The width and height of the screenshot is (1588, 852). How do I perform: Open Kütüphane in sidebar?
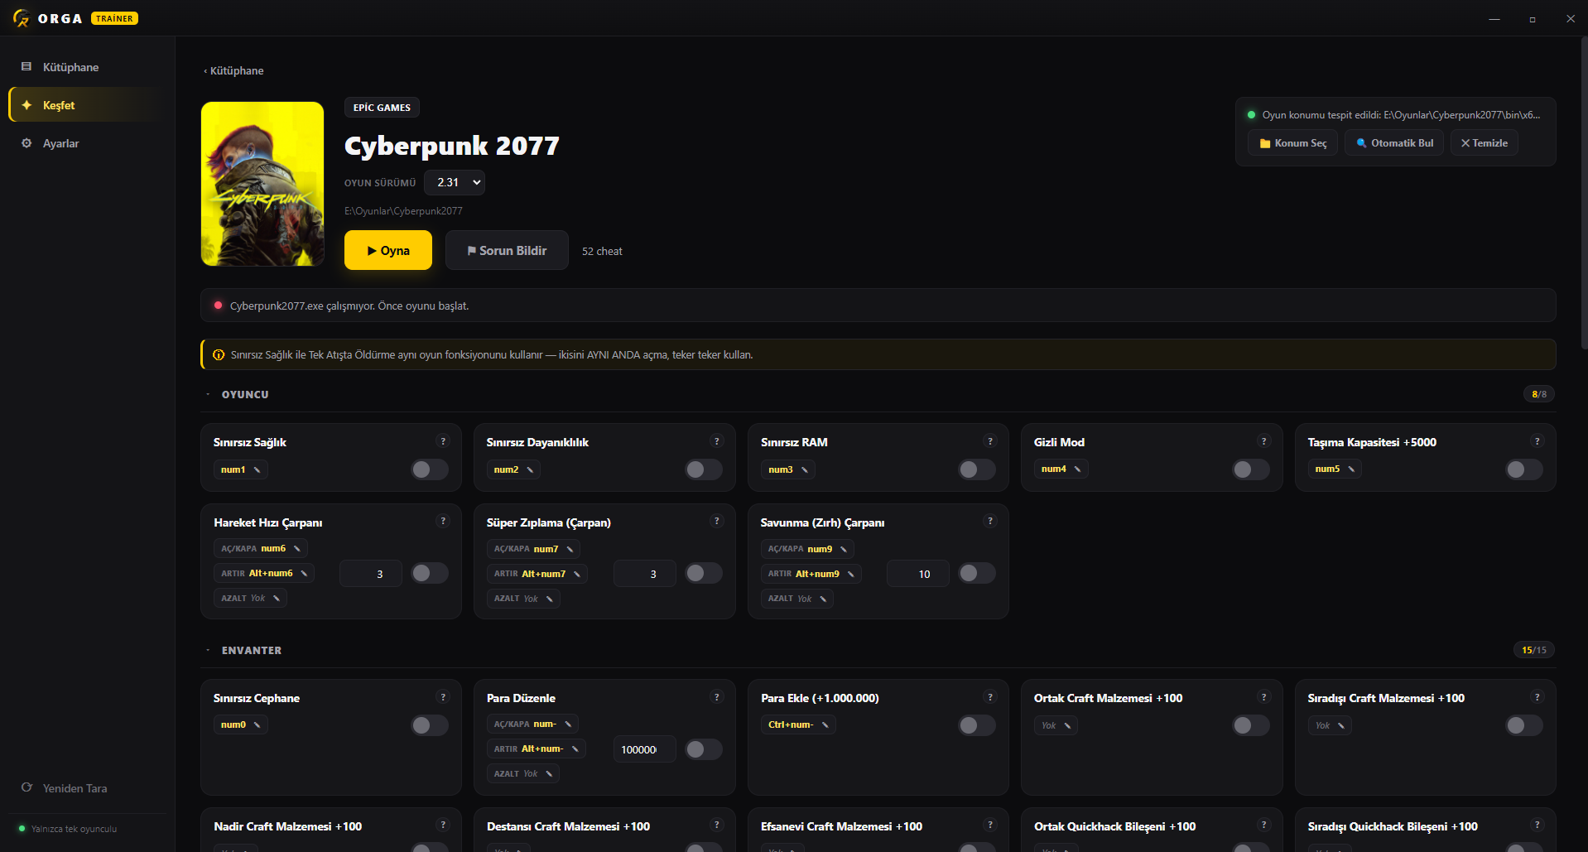(87, 67)
